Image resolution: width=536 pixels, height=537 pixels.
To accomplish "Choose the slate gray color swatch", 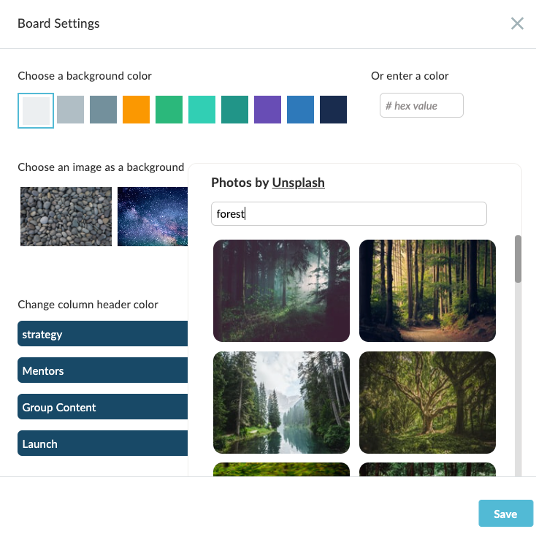I will pos(103,110).
